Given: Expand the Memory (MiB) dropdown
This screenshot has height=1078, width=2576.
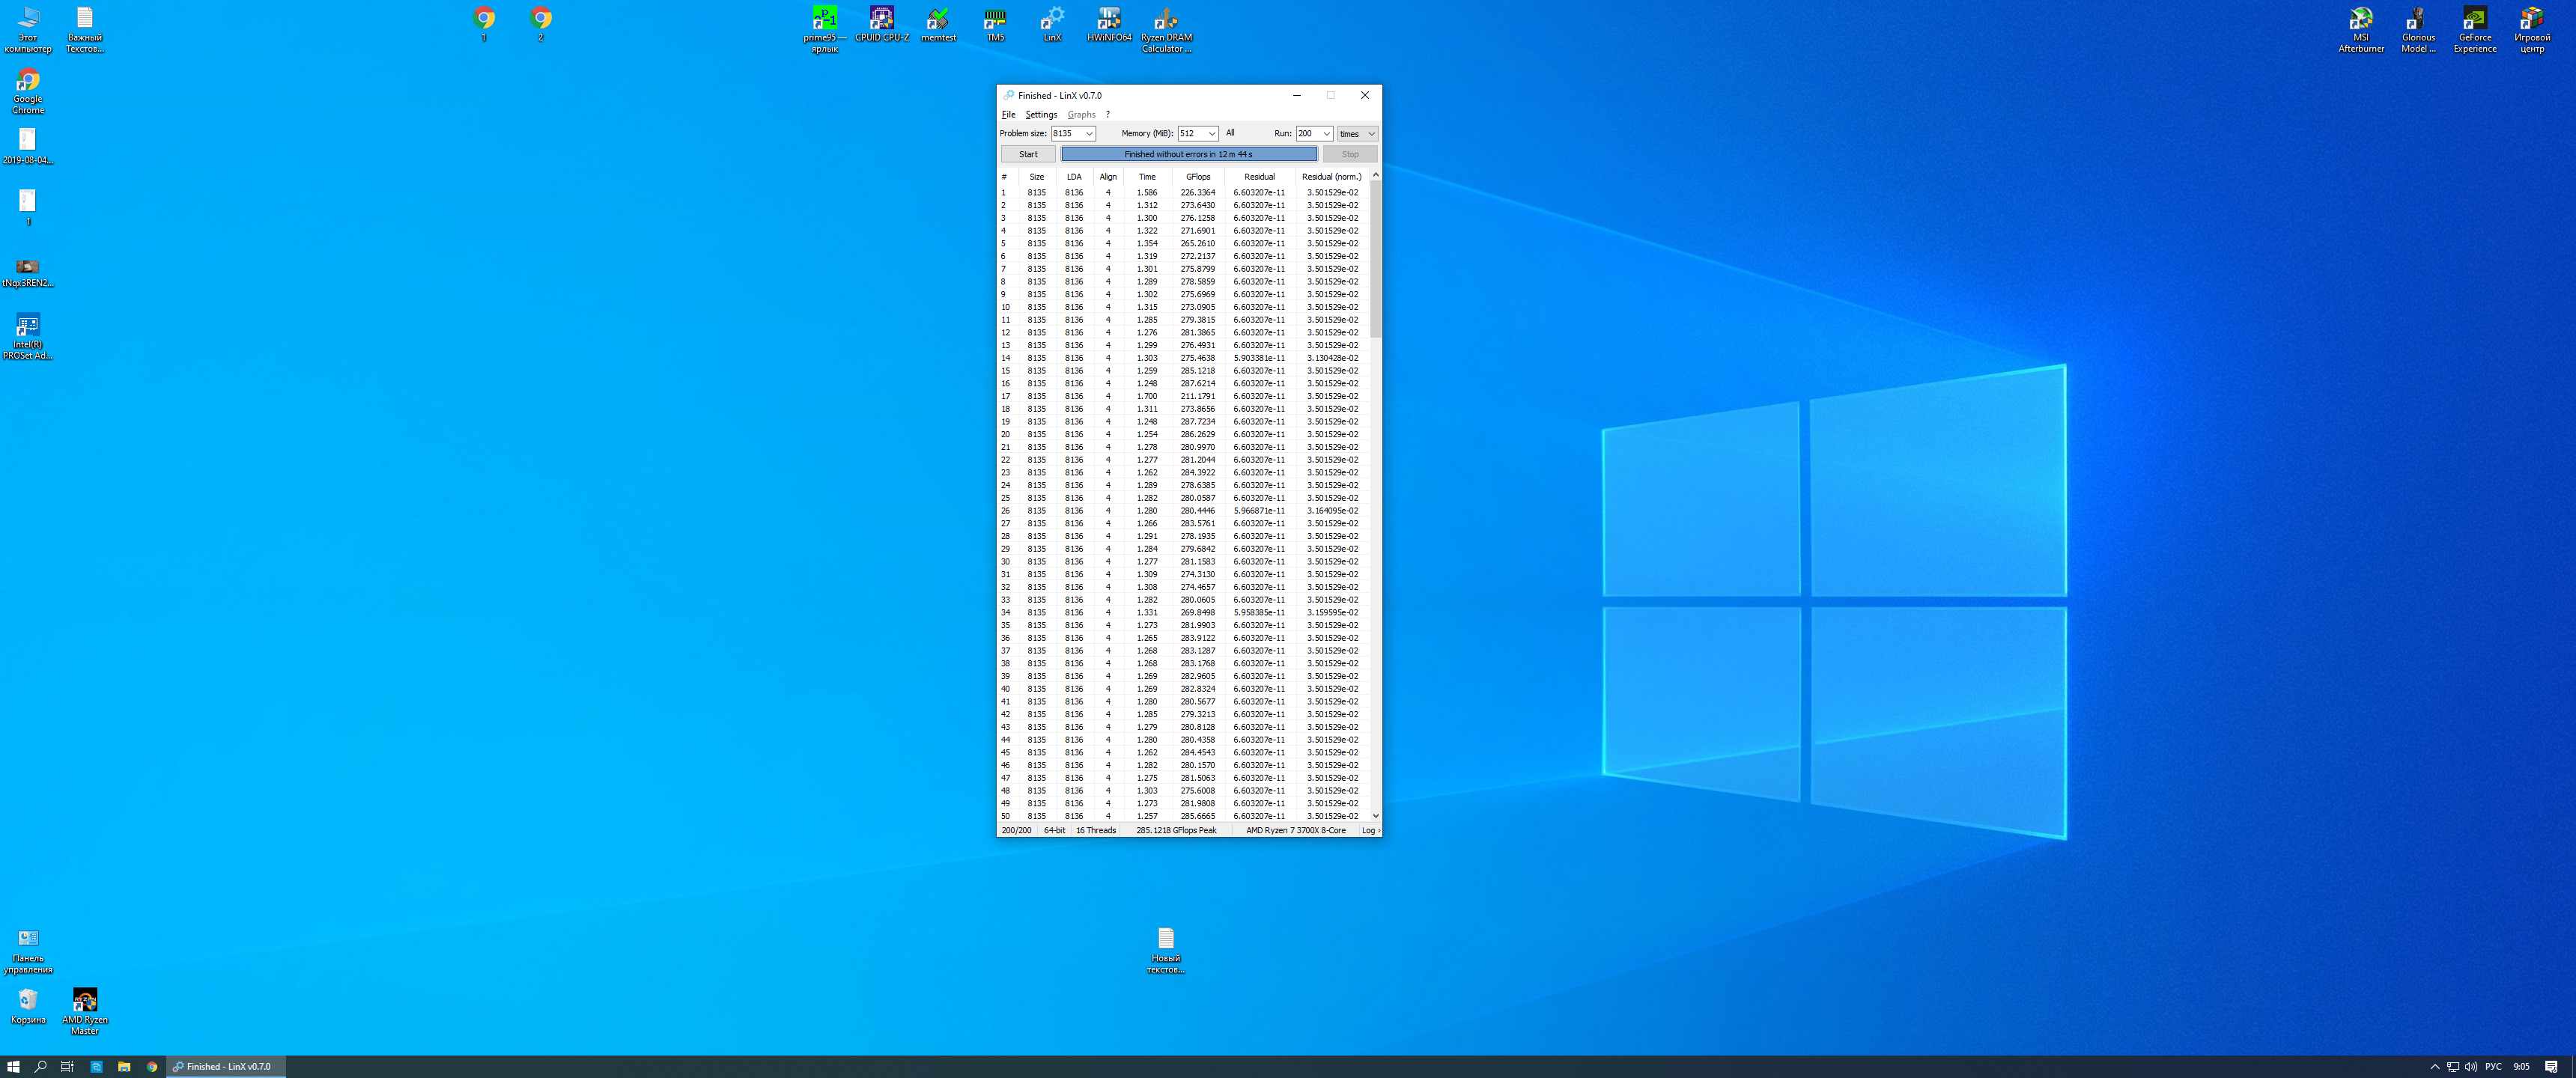Looking at the screenshot, I should 1211,134.
